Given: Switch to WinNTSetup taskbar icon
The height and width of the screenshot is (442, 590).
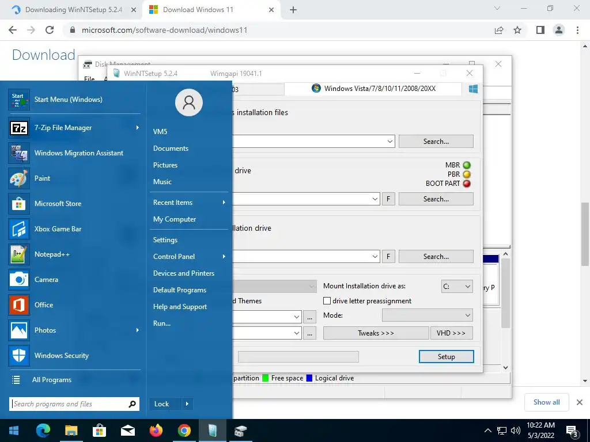Looking at the screenshot, I should coord(212,430).
